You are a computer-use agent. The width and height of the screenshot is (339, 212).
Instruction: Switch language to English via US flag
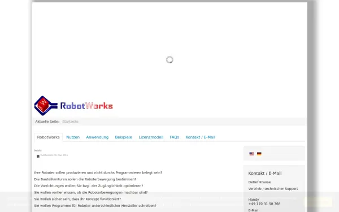coord(251,154)
